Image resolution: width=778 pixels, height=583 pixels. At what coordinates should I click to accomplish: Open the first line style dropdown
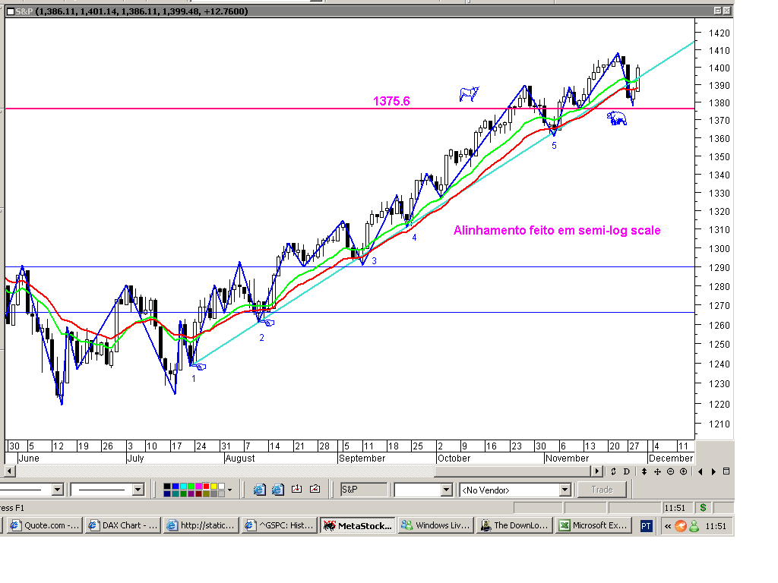pos(58,490)
